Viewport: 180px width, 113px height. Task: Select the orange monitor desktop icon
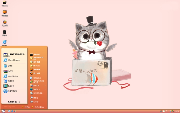click(5, 13)
